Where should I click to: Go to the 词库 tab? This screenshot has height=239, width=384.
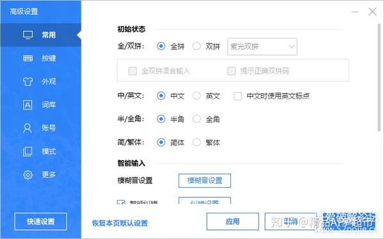pos(41,105)
